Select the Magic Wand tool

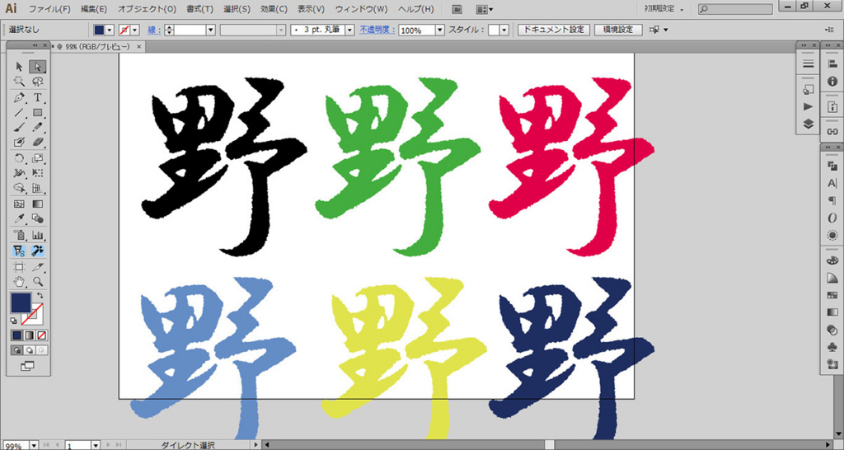coord(20,82)
